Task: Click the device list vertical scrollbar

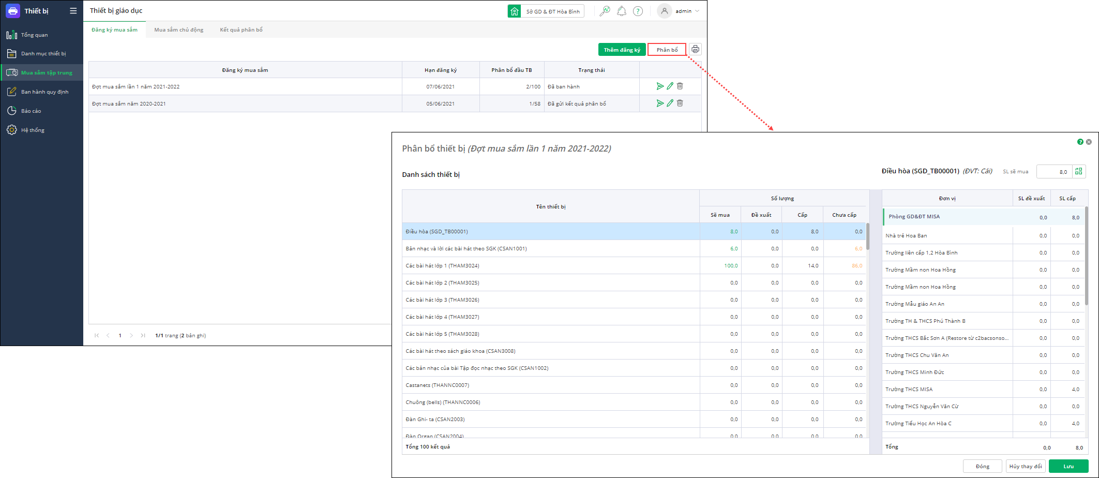Action: (868, 236)
